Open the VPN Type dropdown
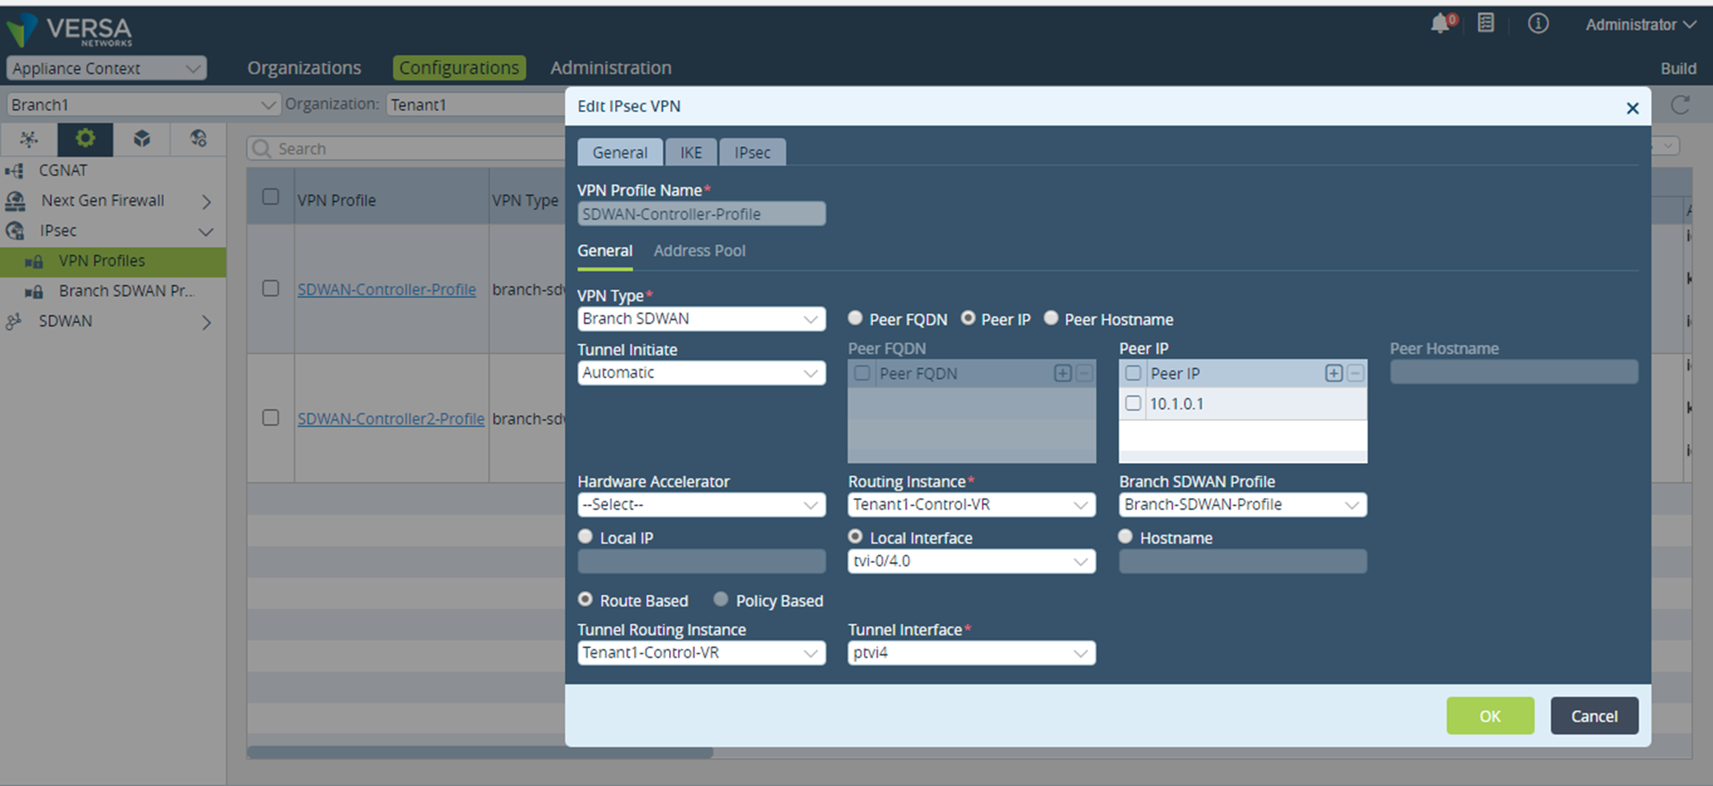Image resolution: width=1713 pixels, height=786 pixels. [701, 319]
